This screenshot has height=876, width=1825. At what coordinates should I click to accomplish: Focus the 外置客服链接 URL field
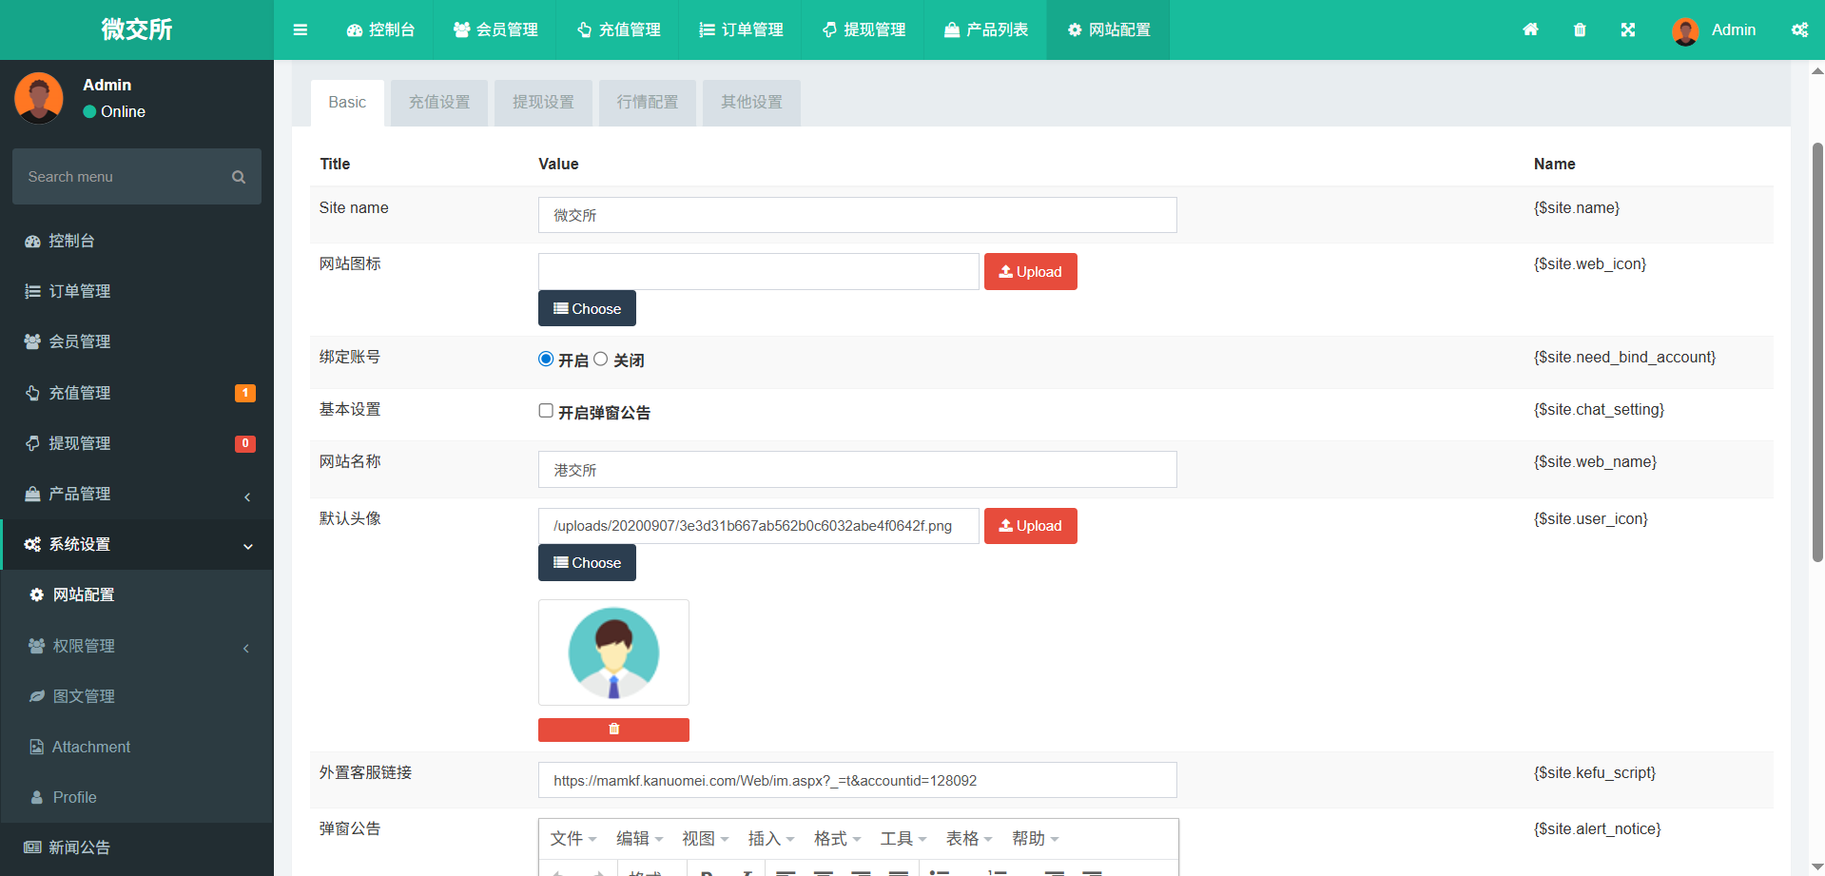tap(857, 780)
